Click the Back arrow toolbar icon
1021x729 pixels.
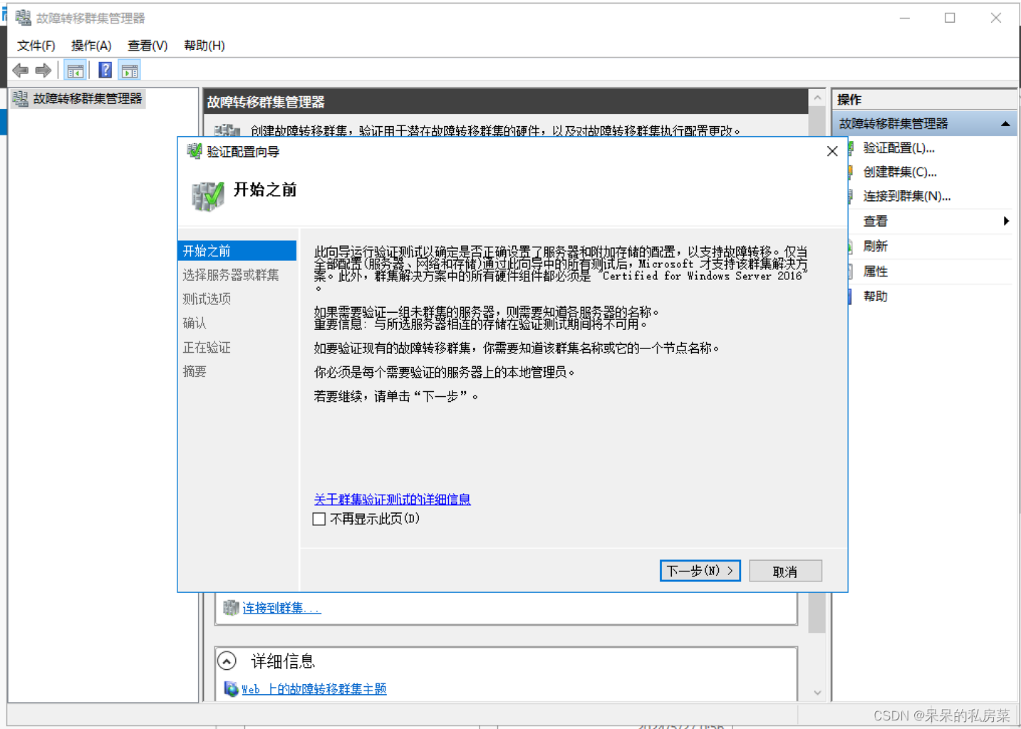[x=21, y=70]
